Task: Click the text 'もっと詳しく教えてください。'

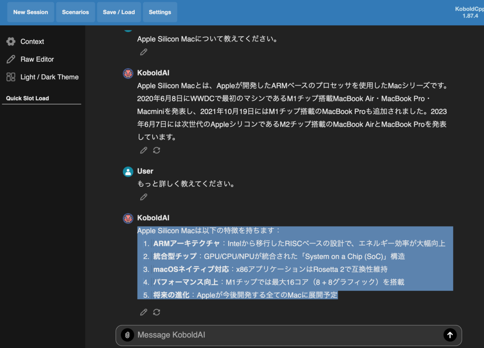Action: (x=186, y=184)
